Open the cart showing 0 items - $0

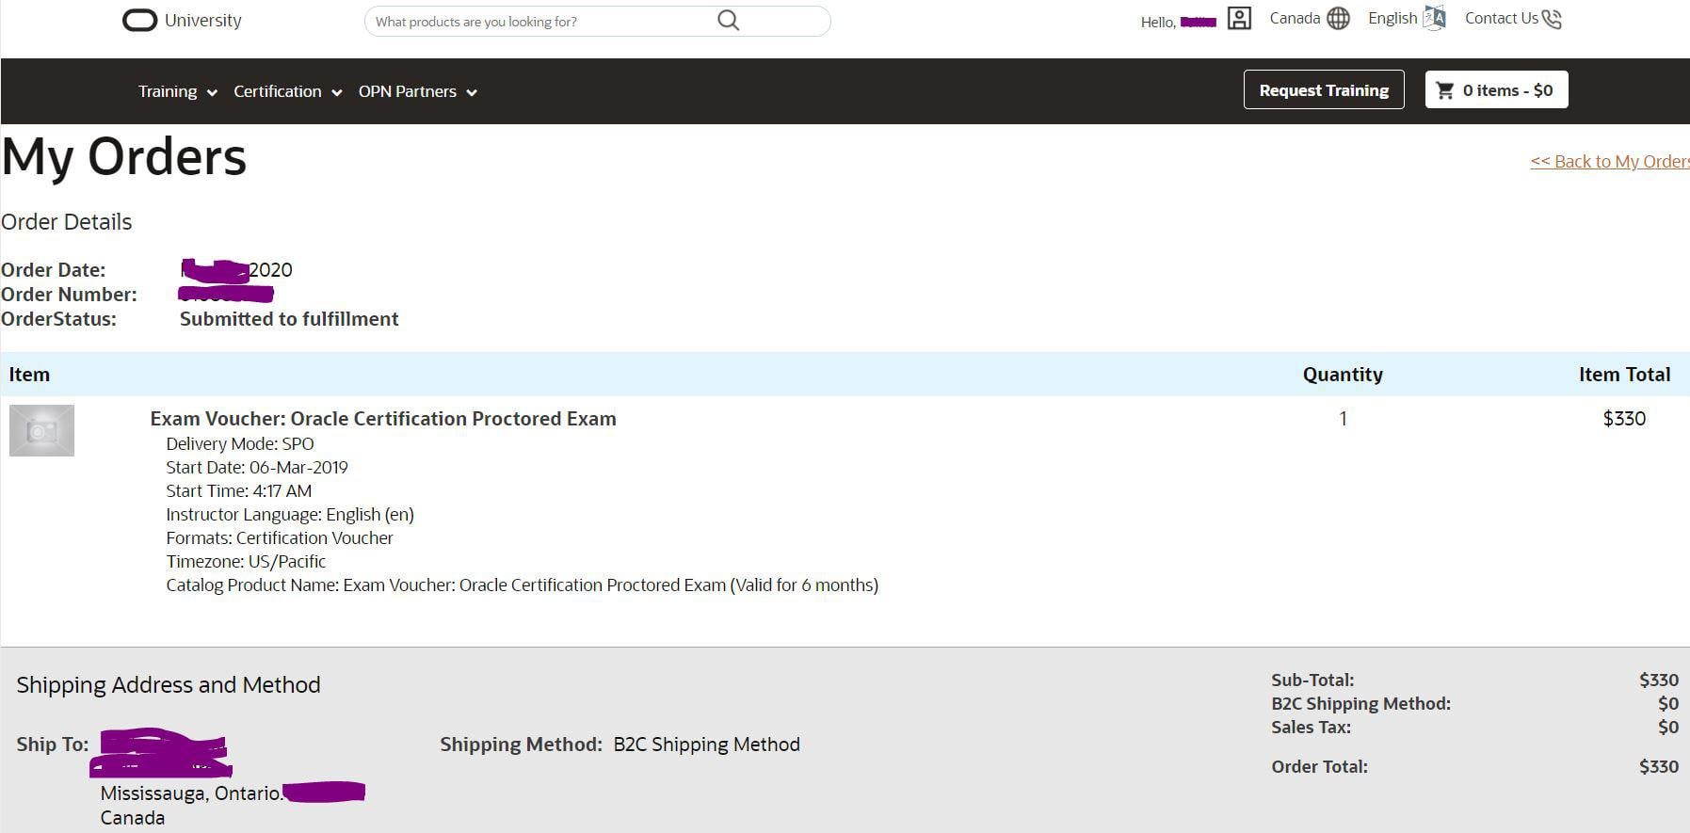pos(1496,89)
